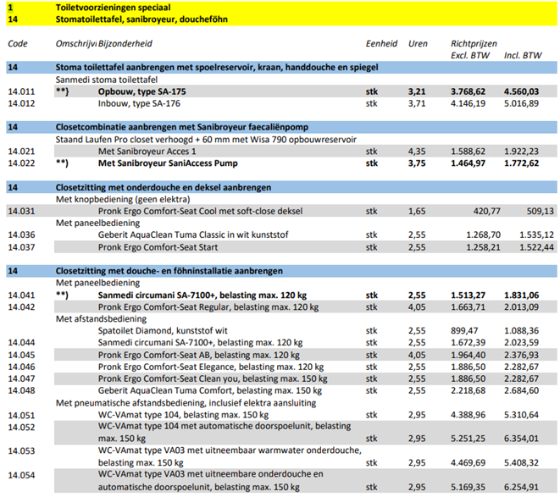Click code cell 14.011
The width and height of the screenshot is (560, 497).
tap(21, 91)
